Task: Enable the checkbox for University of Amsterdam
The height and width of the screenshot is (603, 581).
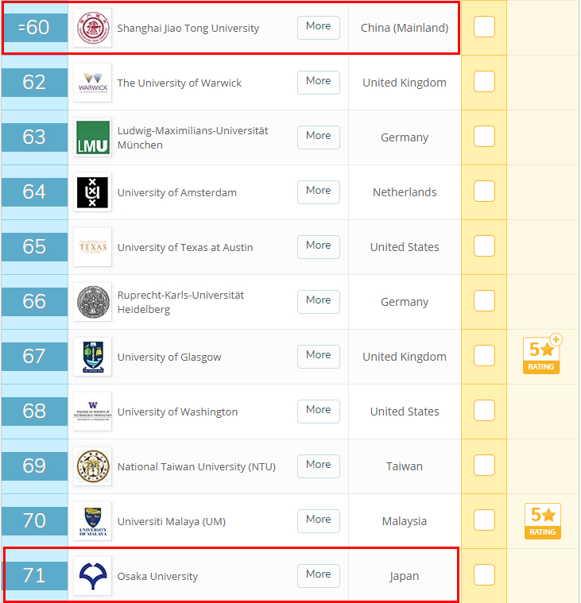Action: (484, 191)
